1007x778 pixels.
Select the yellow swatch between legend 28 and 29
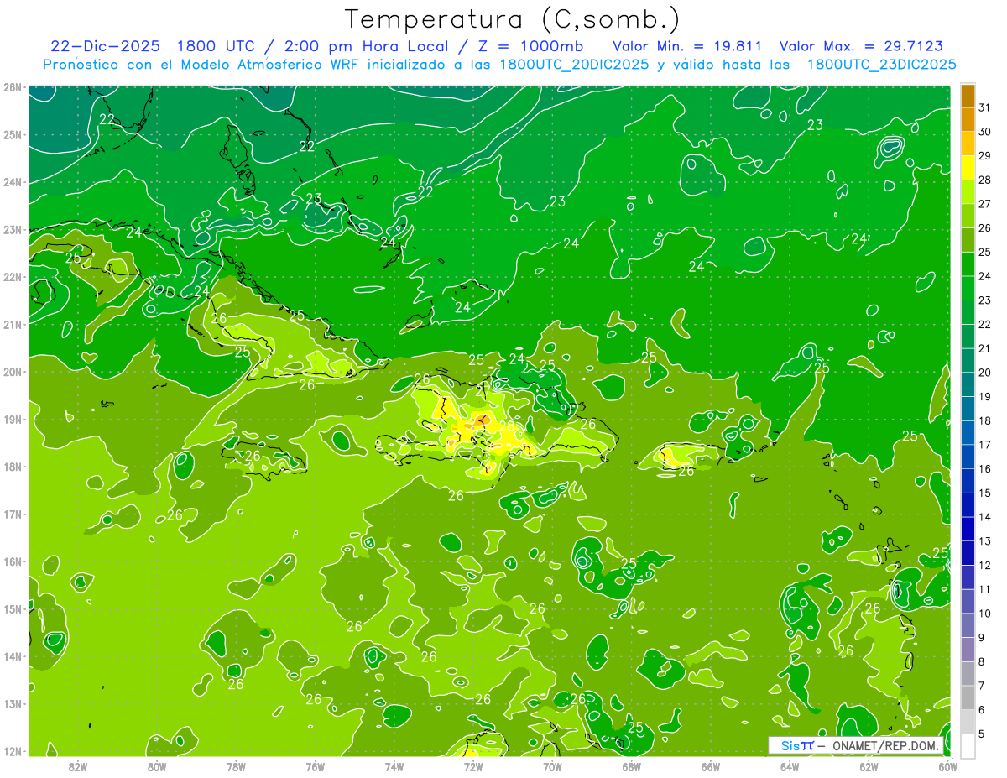coord(968,167)
